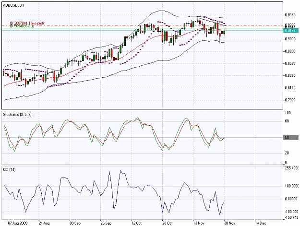300x226 pixels.
Task: Click the AUDUSD, D1 chart title
Action: click(13, 6)
